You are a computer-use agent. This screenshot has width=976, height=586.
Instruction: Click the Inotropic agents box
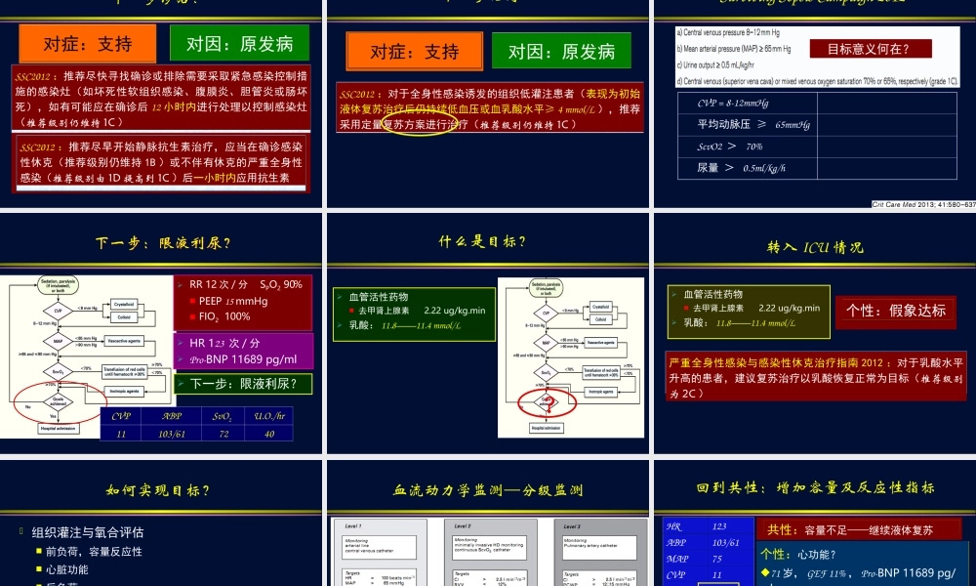click(123, 391)
